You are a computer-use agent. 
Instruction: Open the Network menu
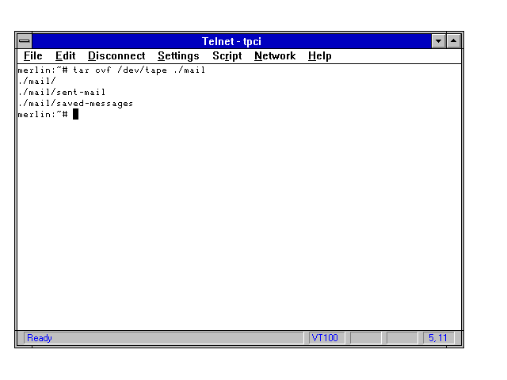274,56
